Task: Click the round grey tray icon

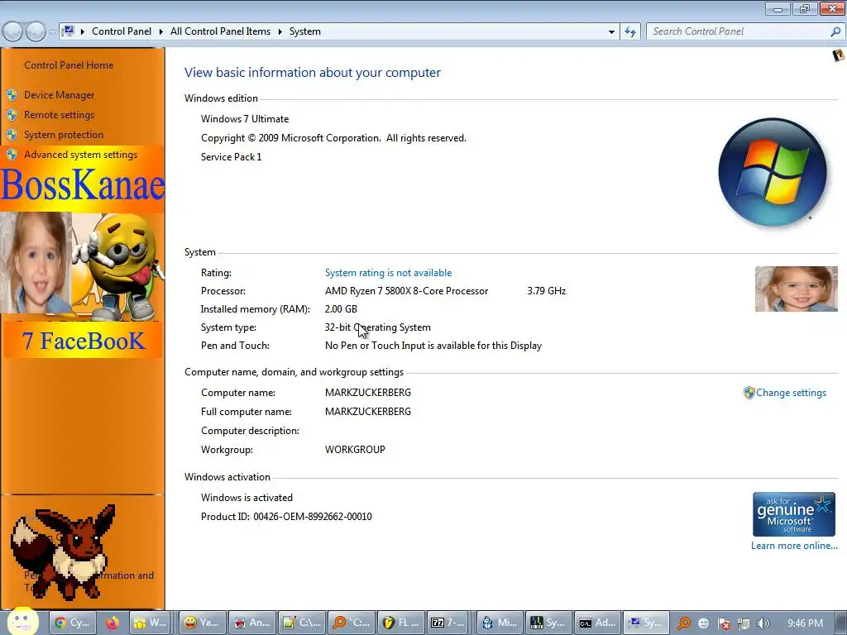Action: 704,624
